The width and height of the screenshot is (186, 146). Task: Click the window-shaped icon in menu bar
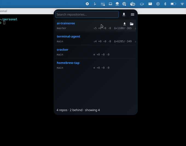click(x=150, y=4)
